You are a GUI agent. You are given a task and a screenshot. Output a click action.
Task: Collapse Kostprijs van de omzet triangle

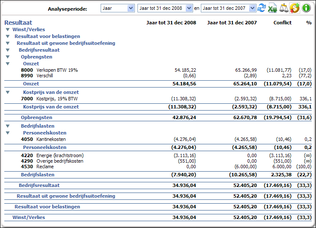coord(8,92)
